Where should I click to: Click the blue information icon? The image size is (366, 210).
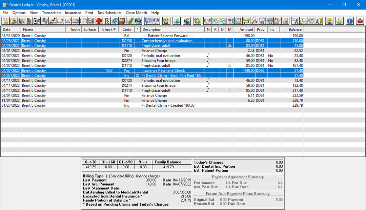tap(350, 21)
